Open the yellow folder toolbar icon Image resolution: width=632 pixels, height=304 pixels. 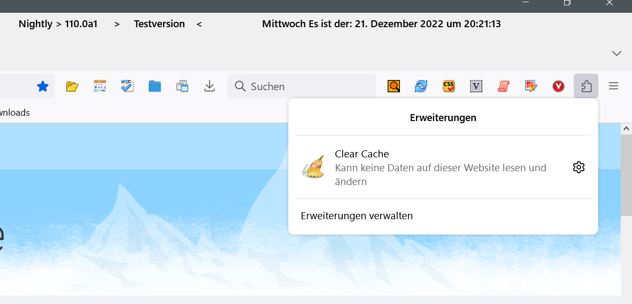tap(72, 86)
